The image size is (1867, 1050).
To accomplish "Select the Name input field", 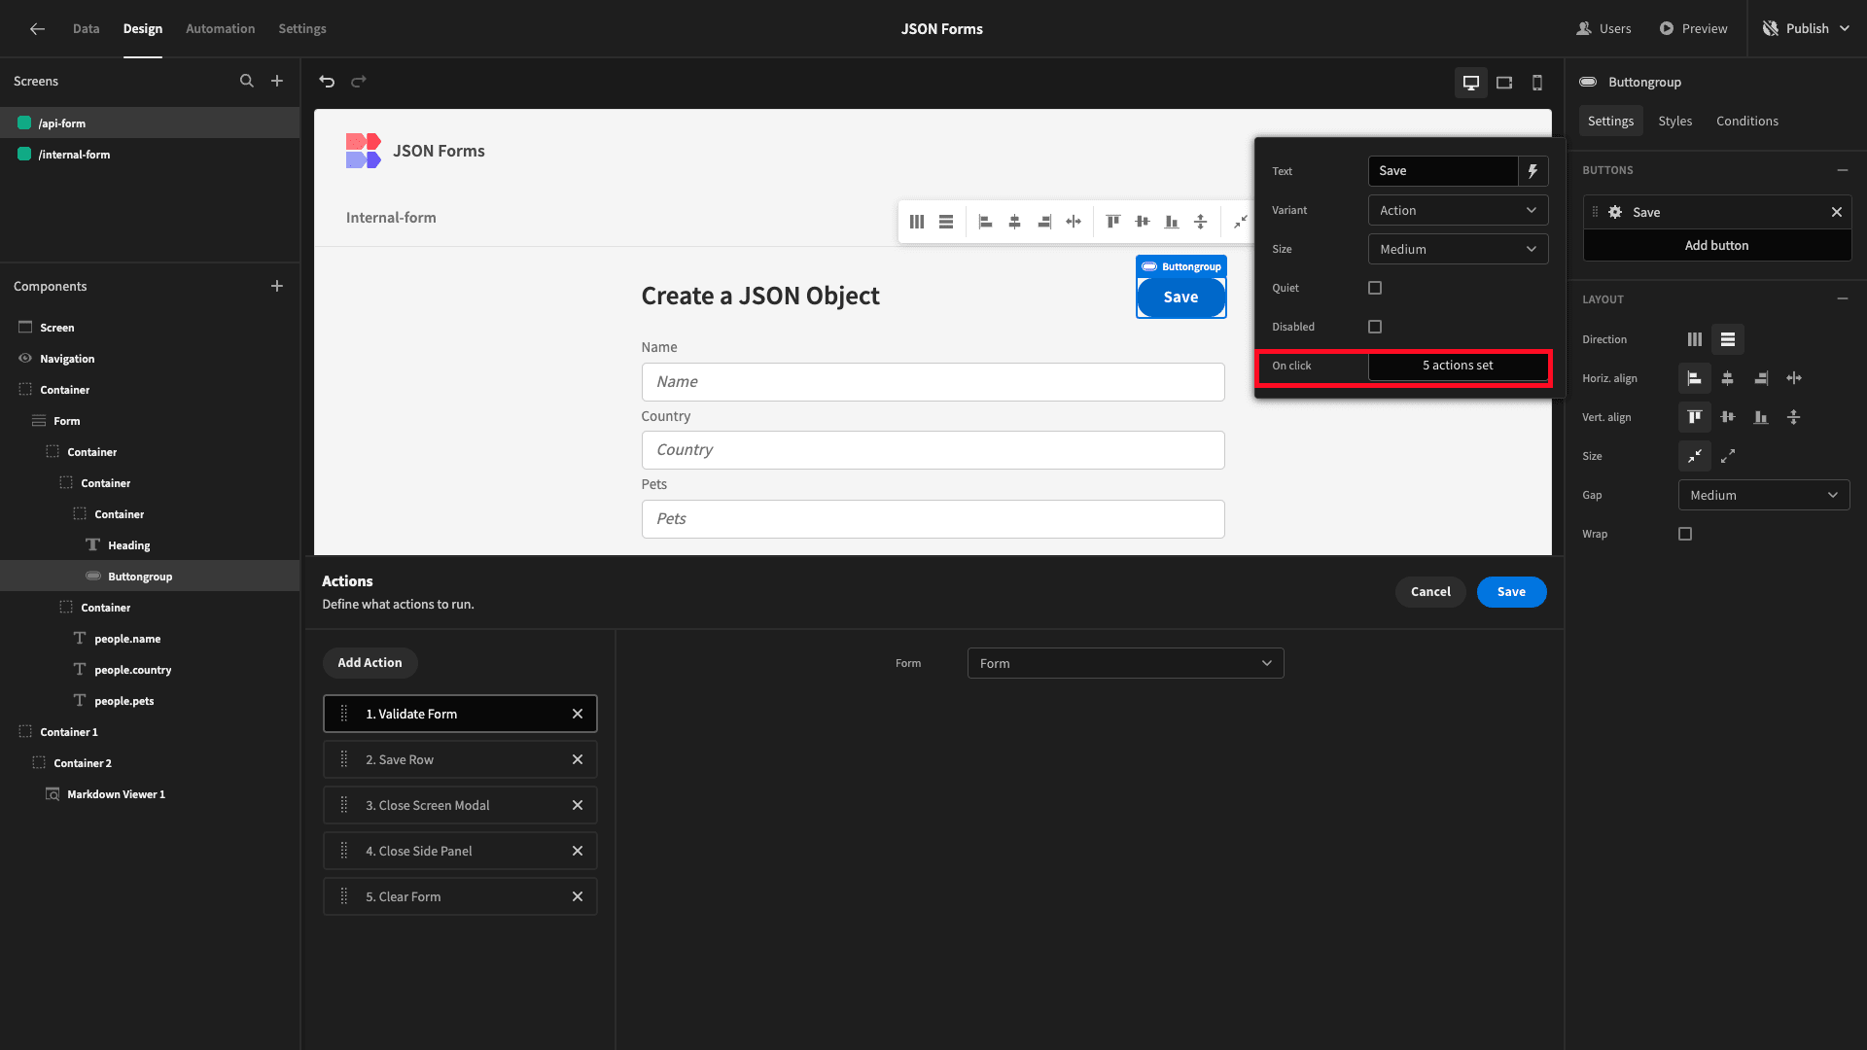I will [933, 381].
